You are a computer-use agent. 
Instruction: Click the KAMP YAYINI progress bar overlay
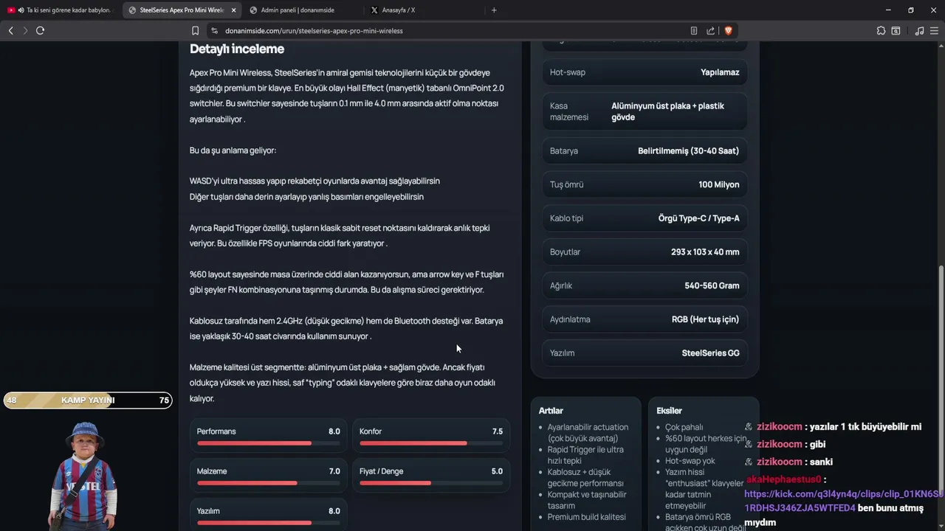point(88,400)
